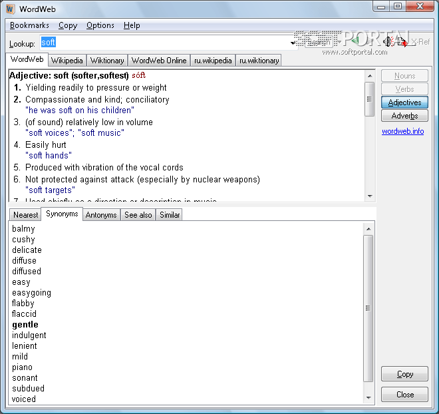This screenshot has width=439, height=414.
Task: Click the Search button next to Lookup
Action: point(319,42)
